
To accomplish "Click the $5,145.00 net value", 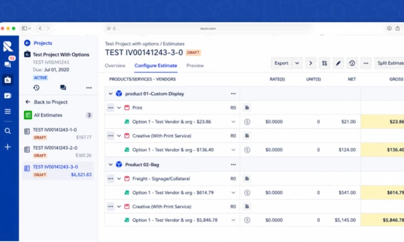I will click(345, 220).
